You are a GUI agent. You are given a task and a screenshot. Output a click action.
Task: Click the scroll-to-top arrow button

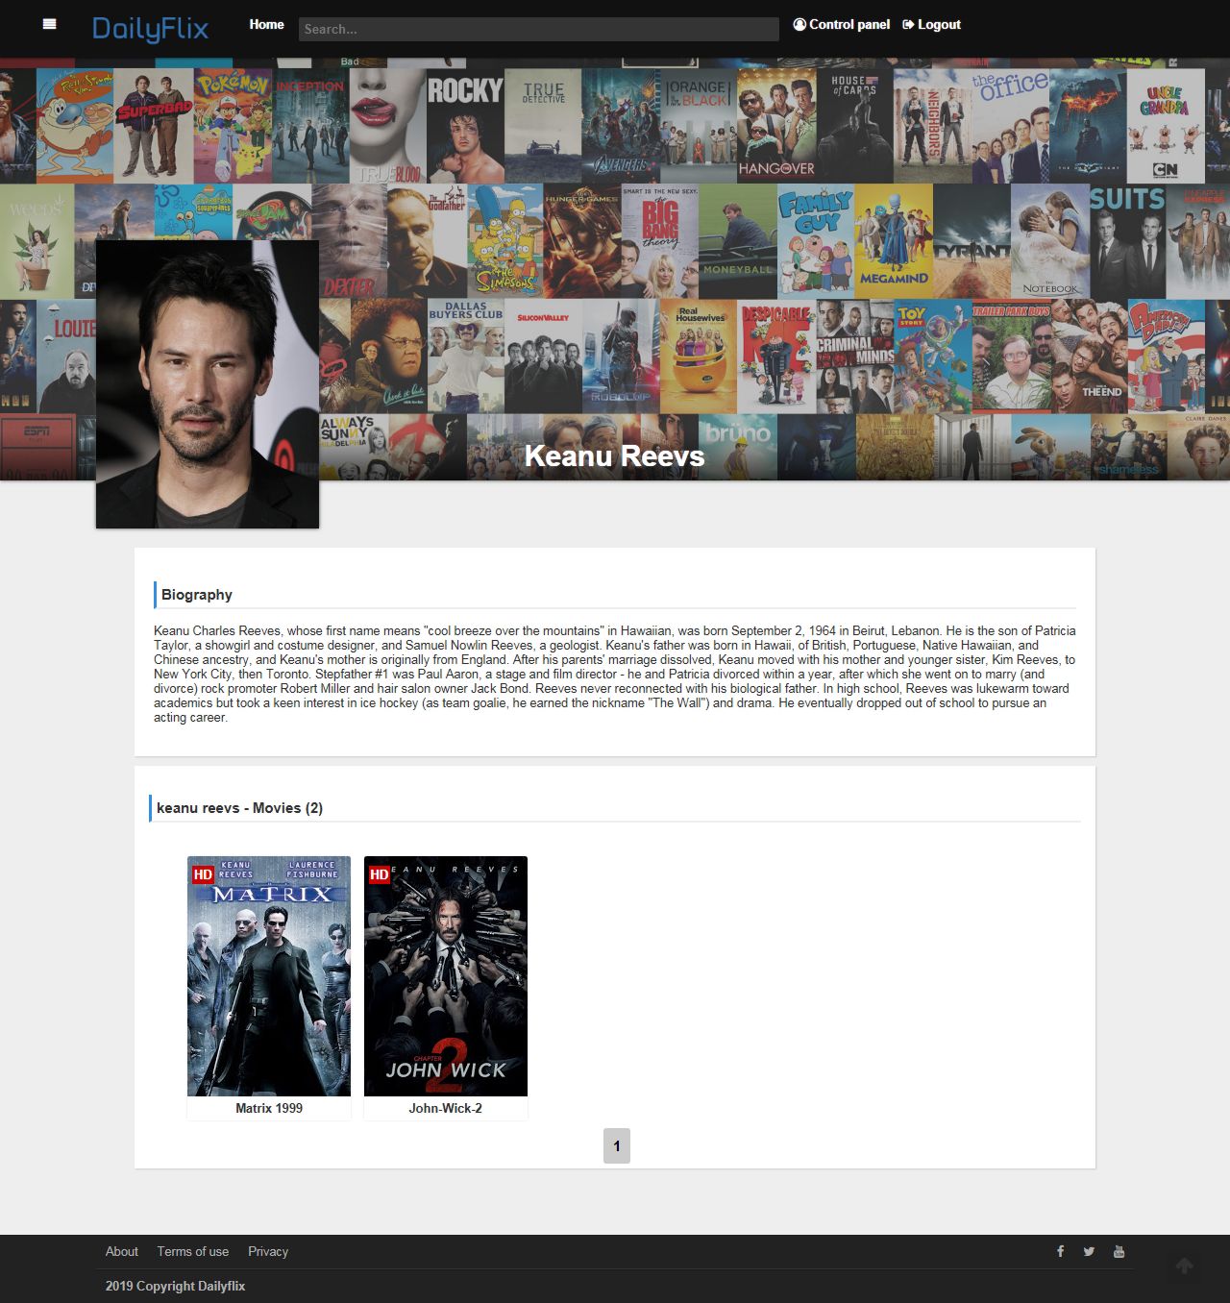coord(1185,1266)
